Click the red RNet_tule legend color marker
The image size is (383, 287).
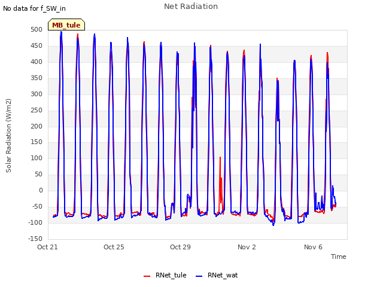[147, 276]
